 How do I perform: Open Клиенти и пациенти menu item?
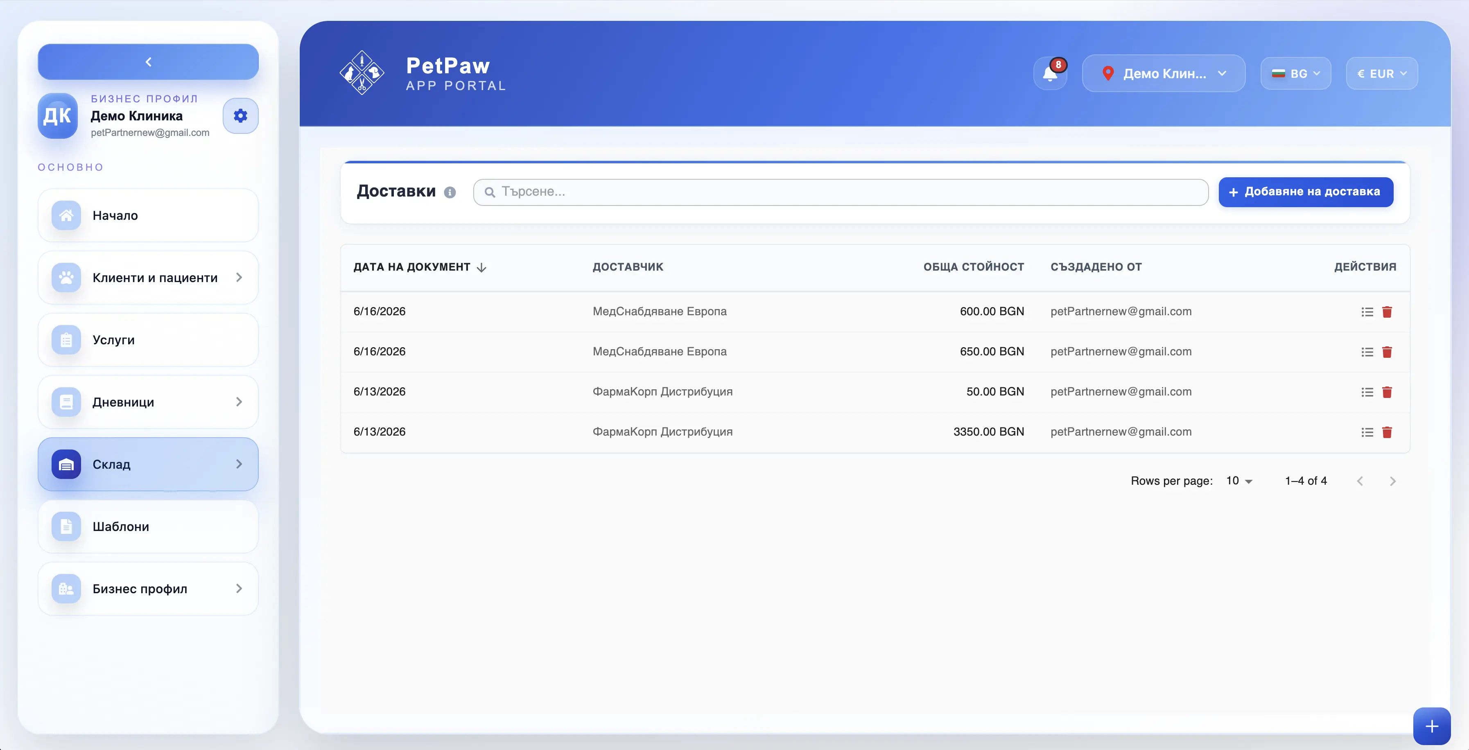point(148,278)
